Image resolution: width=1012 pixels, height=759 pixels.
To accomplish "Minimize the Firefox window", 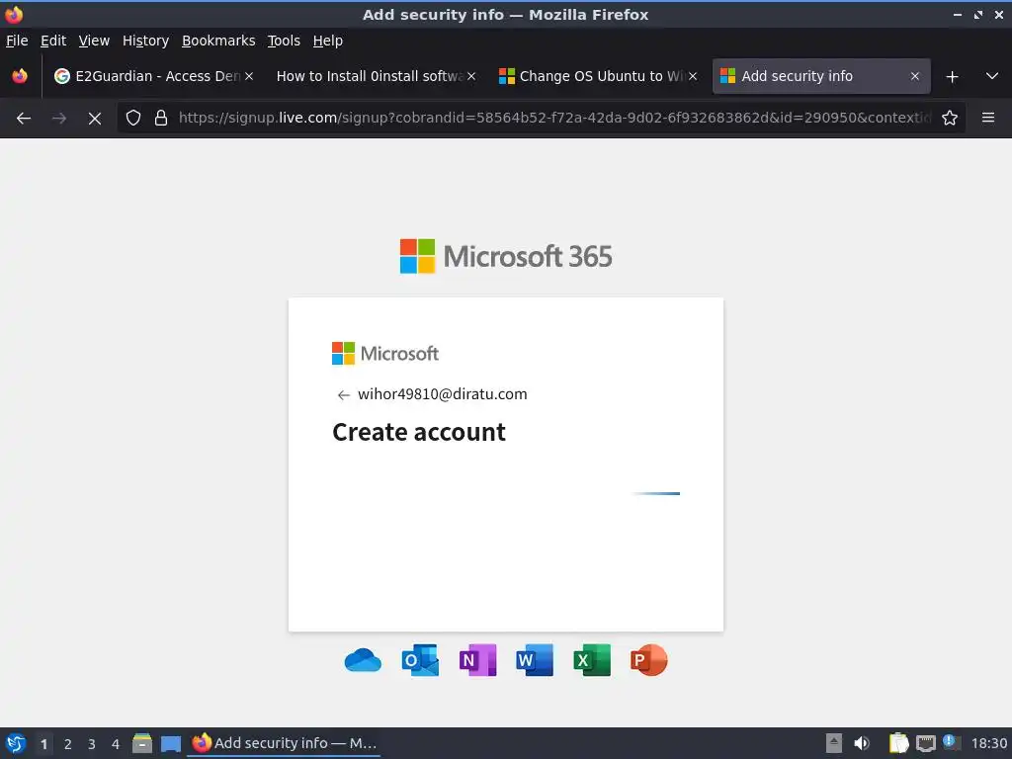I will point(958,14).
